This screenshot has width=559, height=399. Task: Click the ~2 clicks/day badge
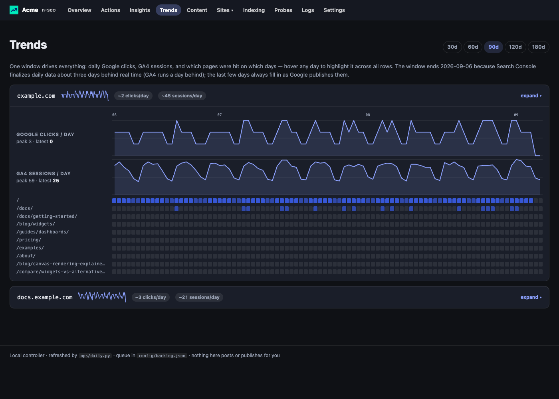coord(133,96)
